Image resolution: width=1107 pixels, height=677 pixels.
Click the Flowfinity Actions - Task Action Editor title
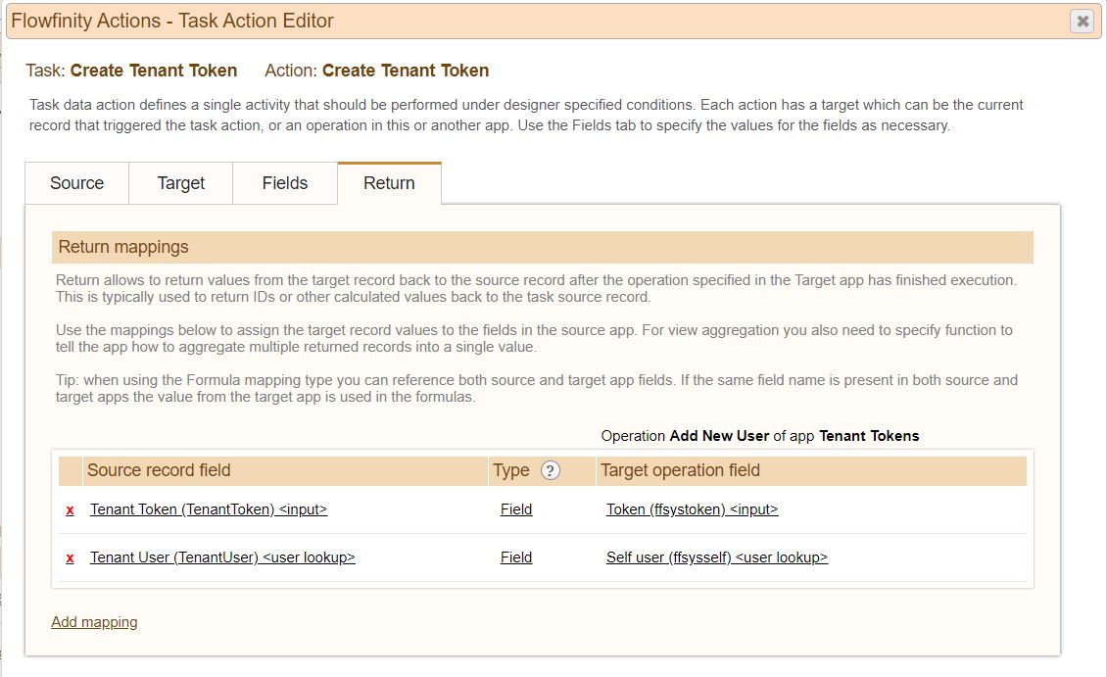172,22
